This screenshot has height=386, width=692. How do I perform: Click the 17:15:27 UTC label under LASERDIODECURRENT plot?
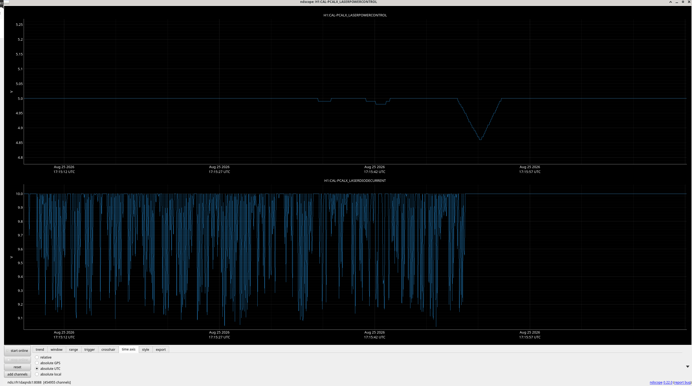point(219,337)
